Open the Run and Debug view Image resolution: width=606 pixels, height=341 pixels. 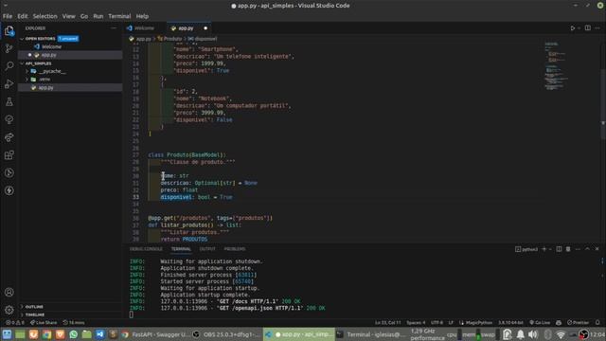9,84
